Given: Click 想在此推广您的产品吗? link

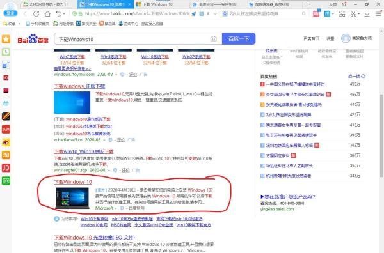Looking at the screenshot, I should 288,197.
